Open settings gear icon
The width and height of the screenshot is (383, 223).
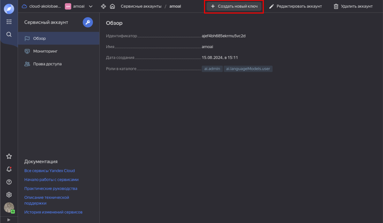pyautogui.click(x=9, y=195)
